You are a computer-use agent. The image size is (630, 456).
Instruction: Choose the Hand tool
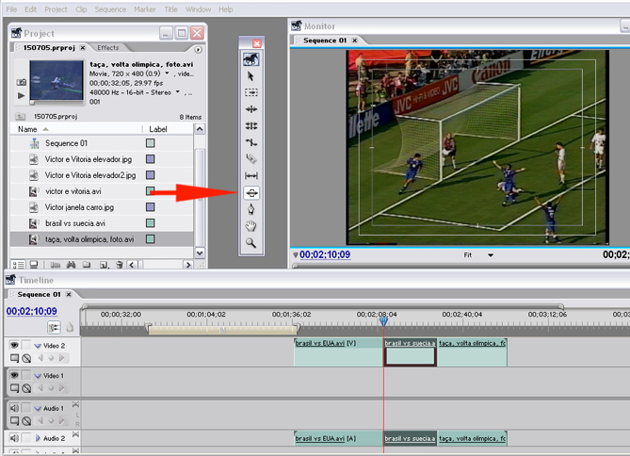pyautogui.click(x=250, y=225)
